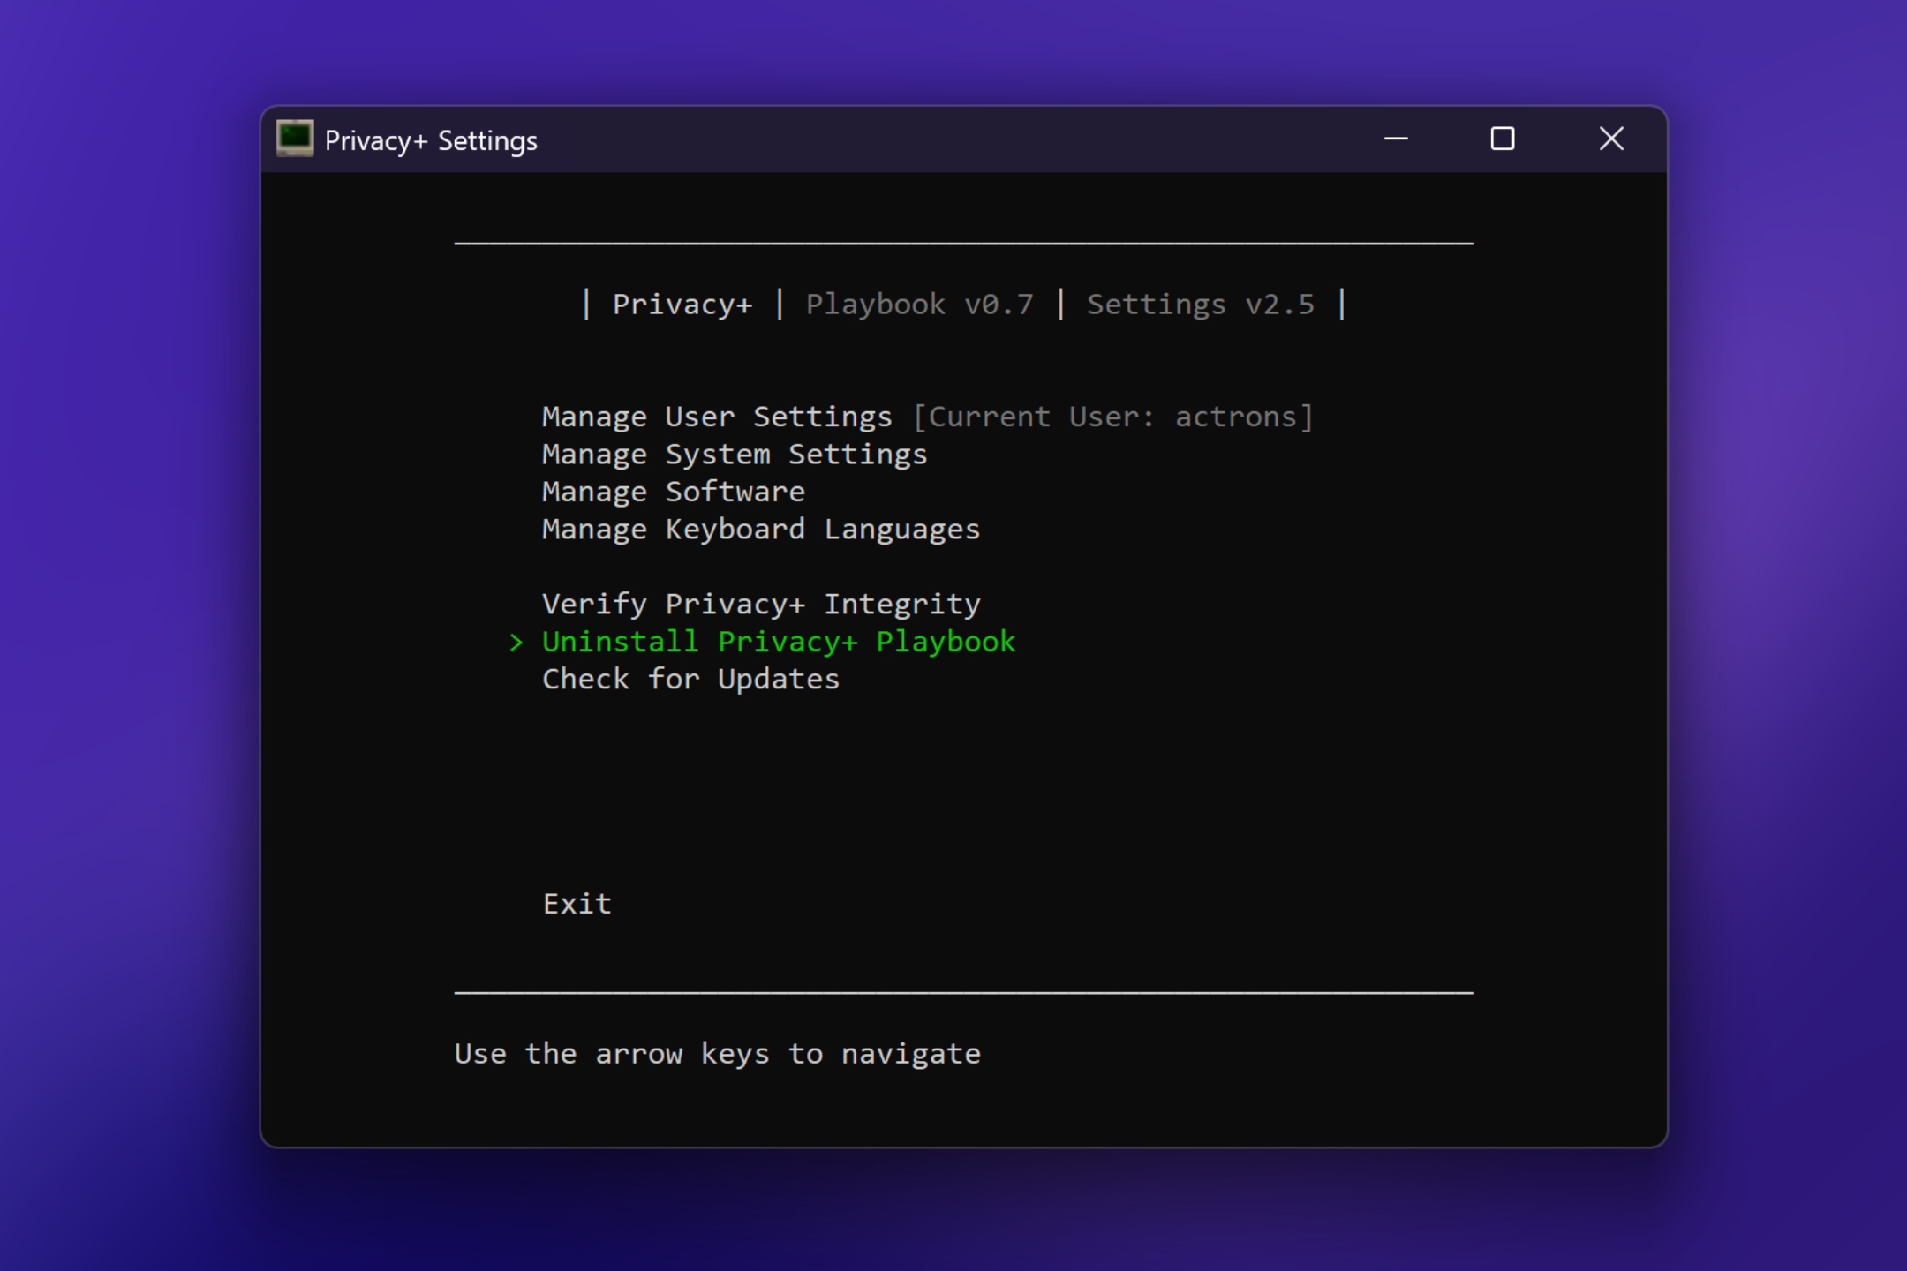The height and width of the screenshot is (1271, 1907).
Task: Maximize the Privacy+ Settings window
Action: click(1503, 139)
